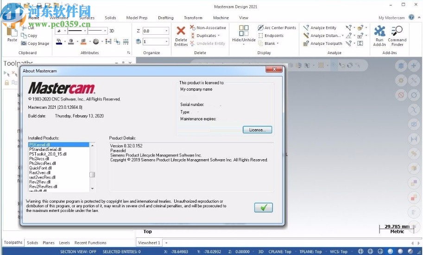Expand the Z depth dropdown
The image size is (423, 255).
tap(166, 31)
